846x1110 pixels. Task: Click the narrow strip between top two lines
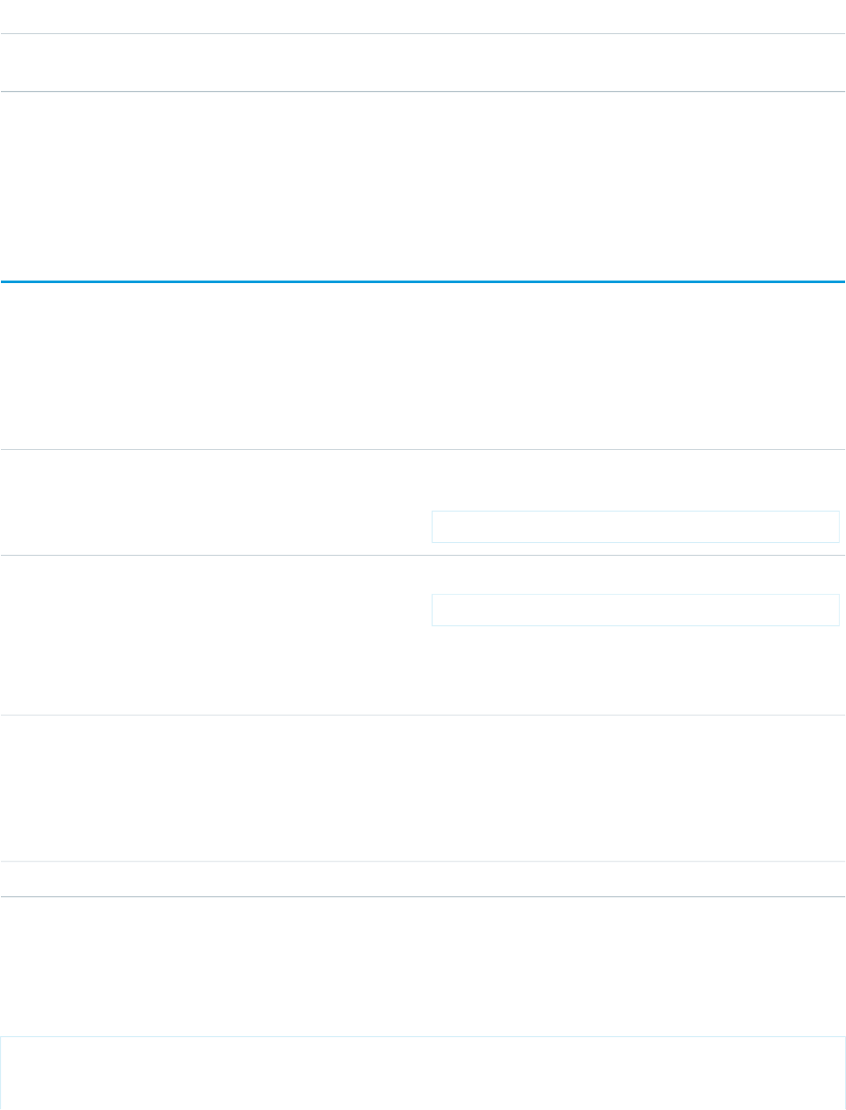point(423,63)
